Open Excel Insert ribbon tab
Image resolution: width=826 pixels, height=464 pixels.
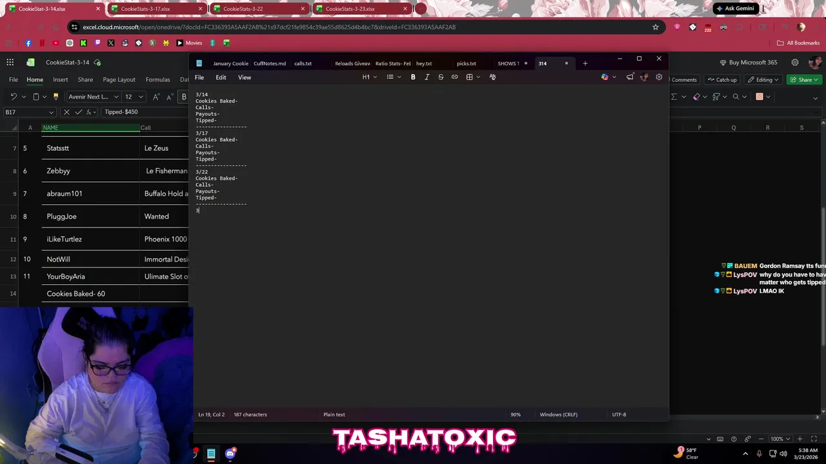coord(61,80)
